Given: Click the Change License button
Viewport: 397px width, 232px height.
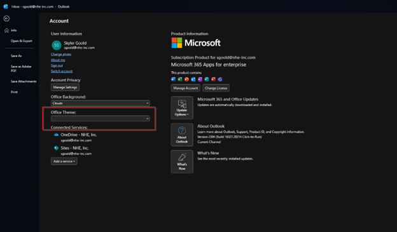Looking at the screenshot, I should pyautogui.click(x=216, y=88).
